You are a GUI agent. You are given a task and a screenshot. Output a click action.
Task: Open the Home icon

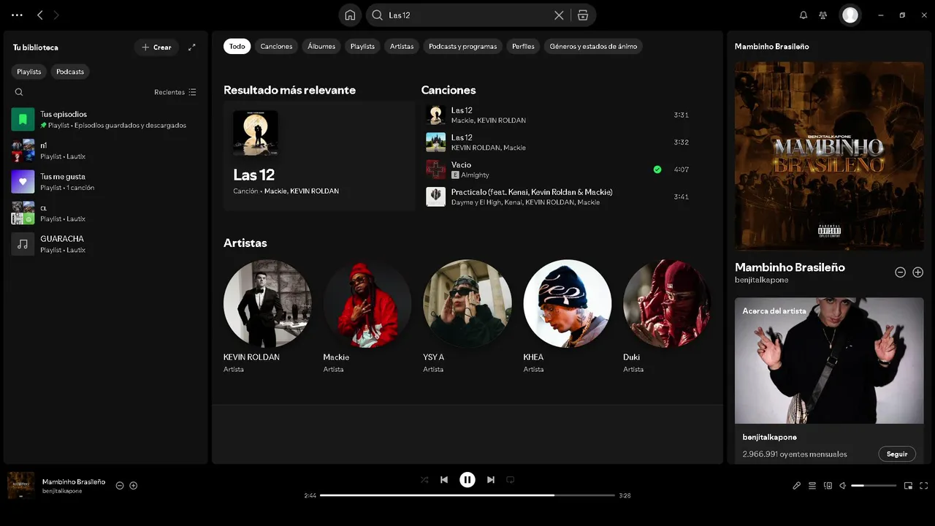pyautogui.click(x=350, y=15)
